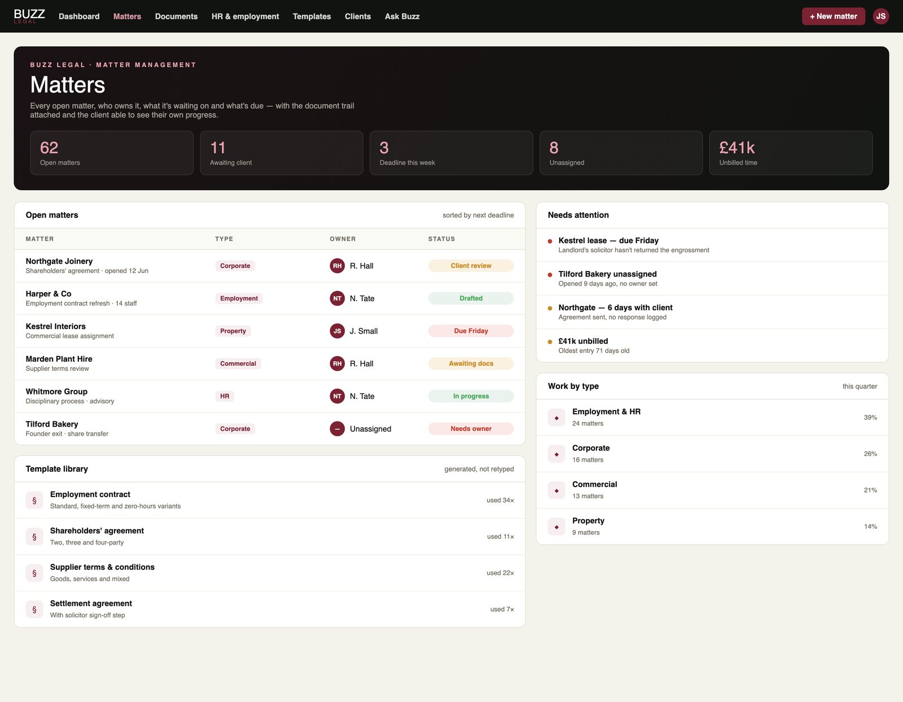Click the Unassigned avatar for Tilford Bakery
The width and height of the screenshot is (903, 702).
point(337,429)
